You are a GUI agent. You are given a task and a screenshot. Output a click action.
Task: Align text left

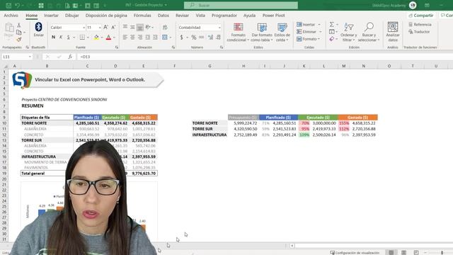coord(125,38)
